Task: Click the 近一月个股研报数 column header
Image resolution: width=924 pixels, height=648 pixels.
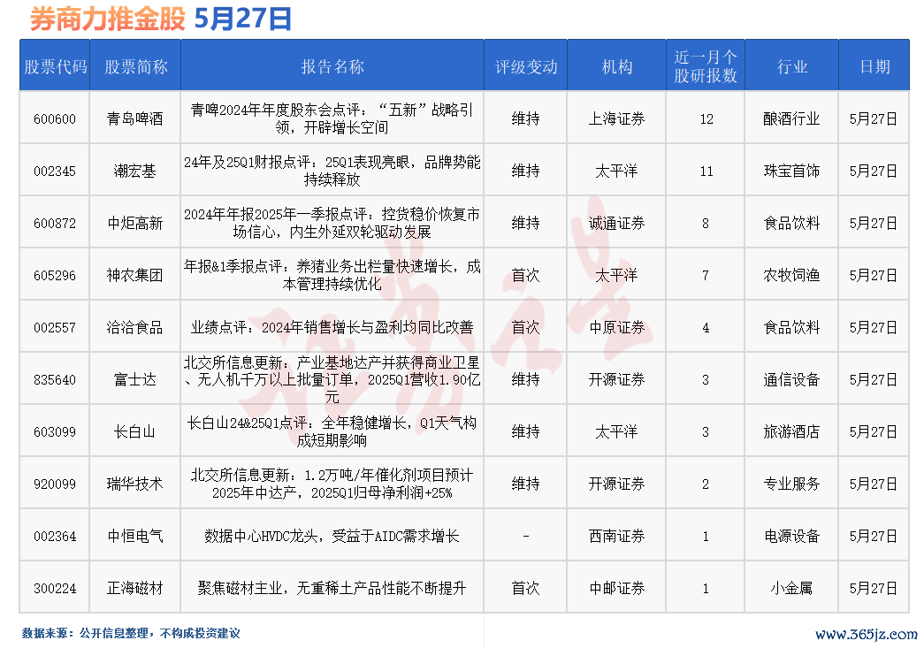Action: [x=705, y=66]
